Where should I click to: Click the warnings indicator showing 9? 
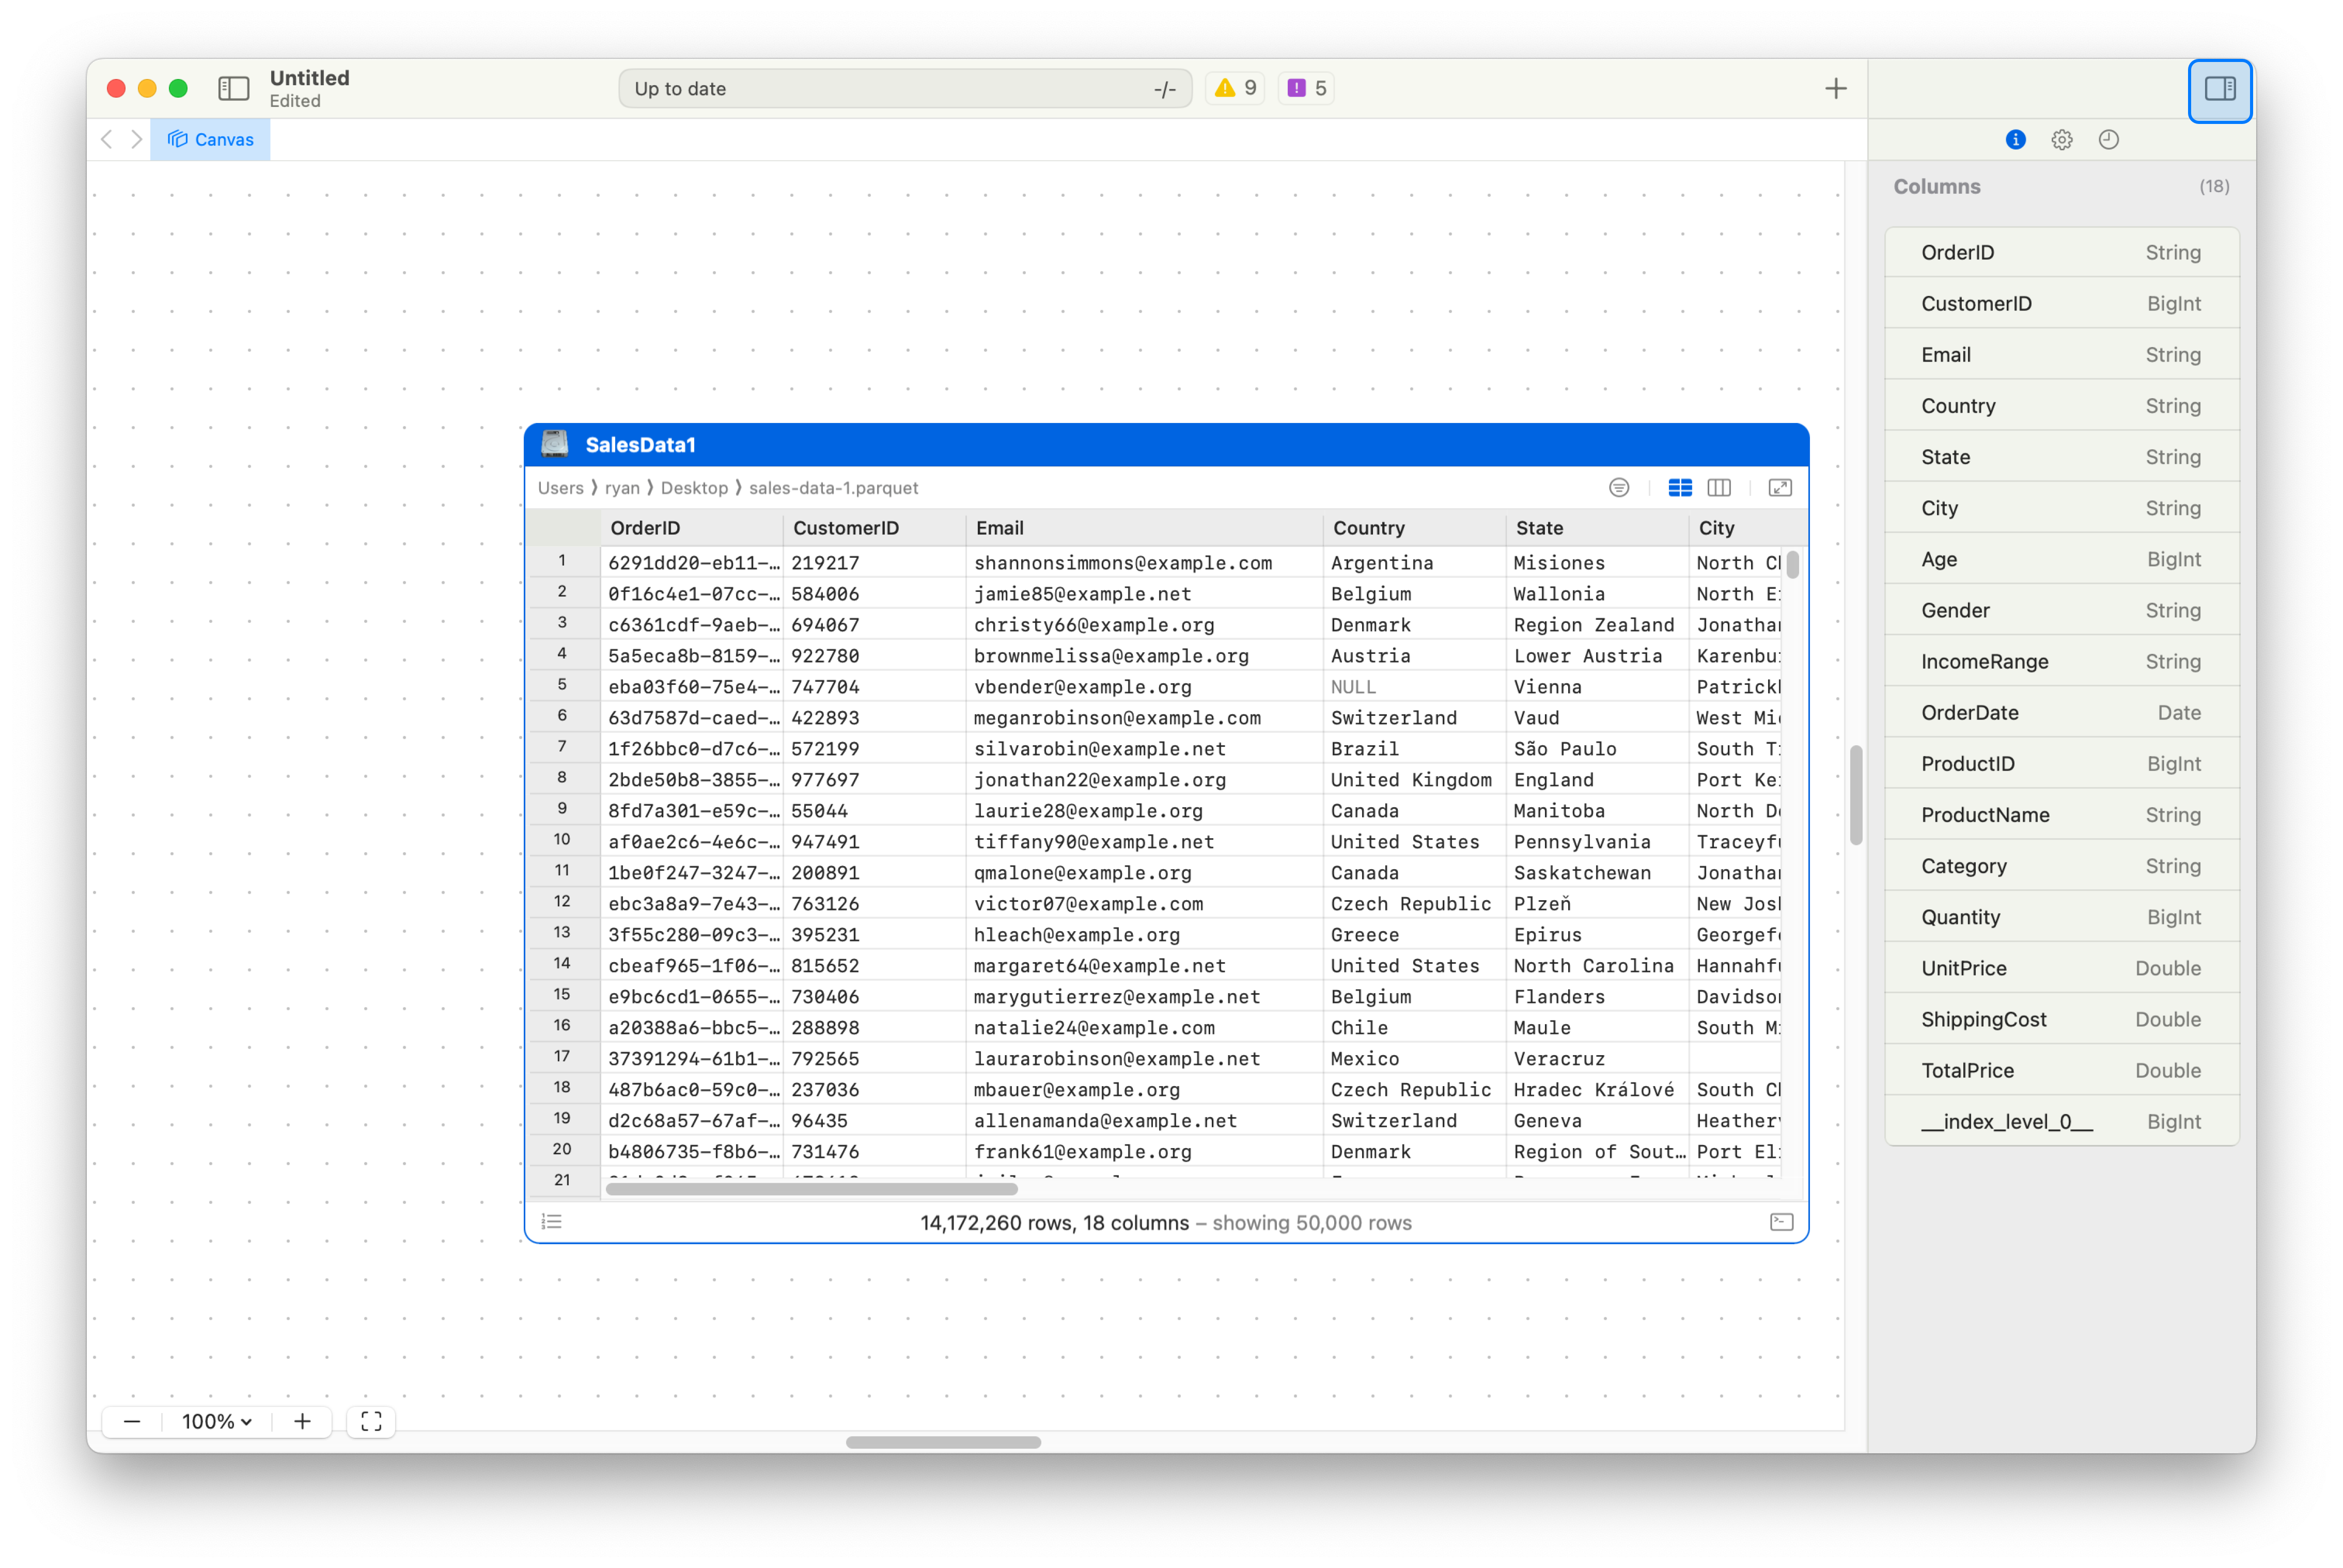point(1236,88)
